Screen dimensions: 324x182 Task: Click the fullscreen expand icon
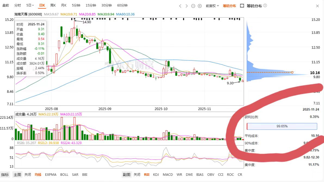tap(242, 6)
